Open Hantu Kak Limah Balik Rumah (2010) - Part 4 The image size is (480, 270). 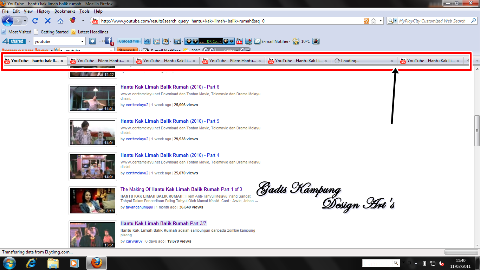(x=170, y=155)
